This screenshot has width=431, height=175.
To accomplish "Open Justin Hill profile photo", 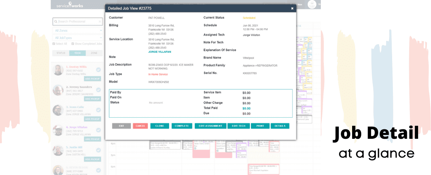I will (x=58, y=150).
